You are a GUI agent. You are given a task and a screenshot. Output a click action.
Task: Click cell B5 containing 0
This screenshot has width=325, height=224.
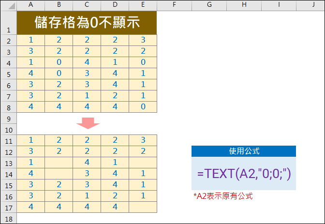59,74
